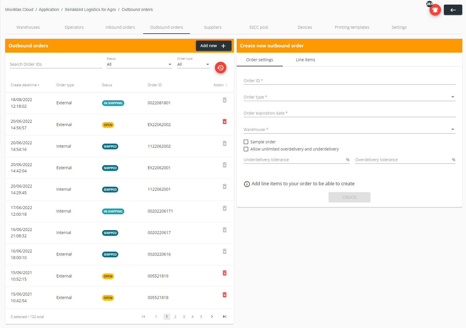This screenshot has height=328, width=466.
Task: Select the 18/08/2022 12:18:02 datetime cell
Action: coord(22,103)
